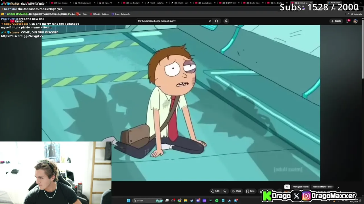Screen dimensions: 364x204
Task: Open the All Bookmarks folder
Action: tap(355, 14)
